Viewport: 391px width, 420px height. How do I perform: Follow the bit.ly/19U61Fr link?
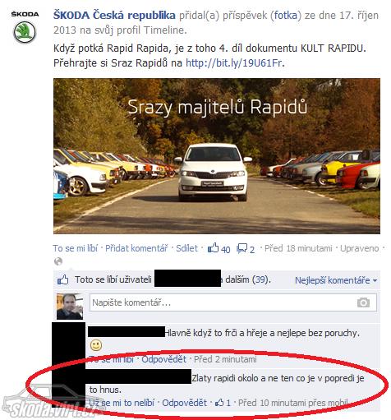(234, 63)
